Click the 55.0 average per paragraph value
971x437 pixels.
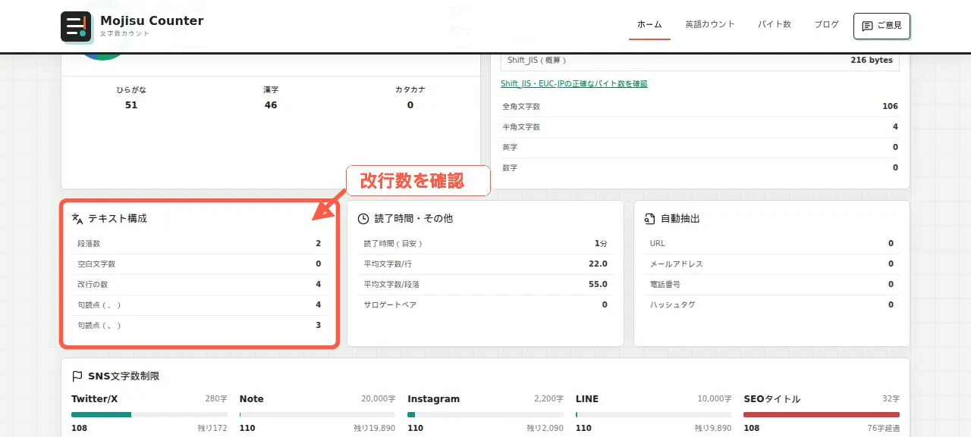coord(599,284)
